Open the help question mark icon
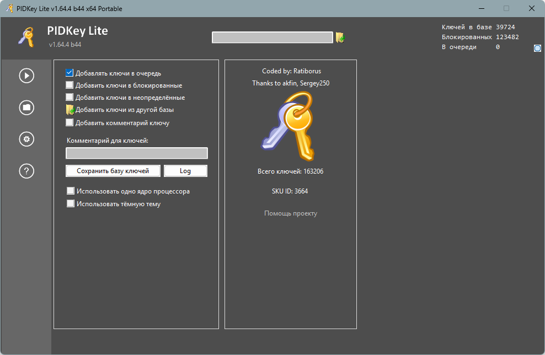This screenshot has height=355, width=545. [x=26, y=171]
